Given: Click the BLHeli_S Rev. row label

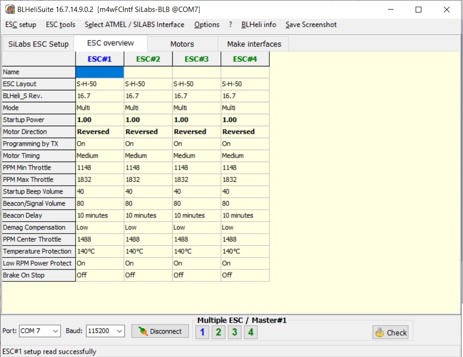Looking at the screenshot, I should tap(39, 96).
